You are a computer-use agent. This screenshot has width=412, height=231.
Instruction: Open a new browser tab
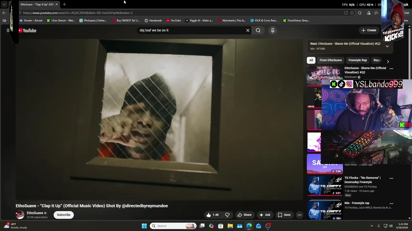tap(64, 4)
